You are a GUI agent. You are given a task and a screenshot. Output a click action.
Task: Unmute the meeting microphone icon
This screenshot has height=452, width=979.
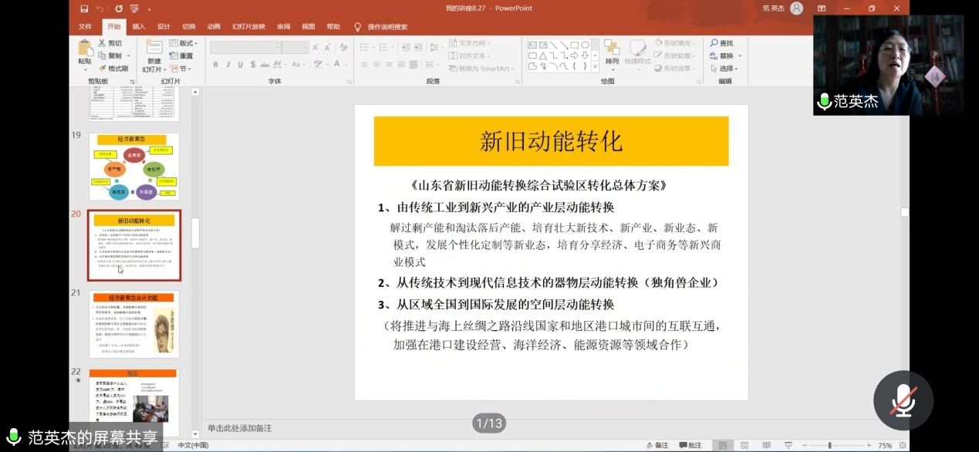click(903, 400)
